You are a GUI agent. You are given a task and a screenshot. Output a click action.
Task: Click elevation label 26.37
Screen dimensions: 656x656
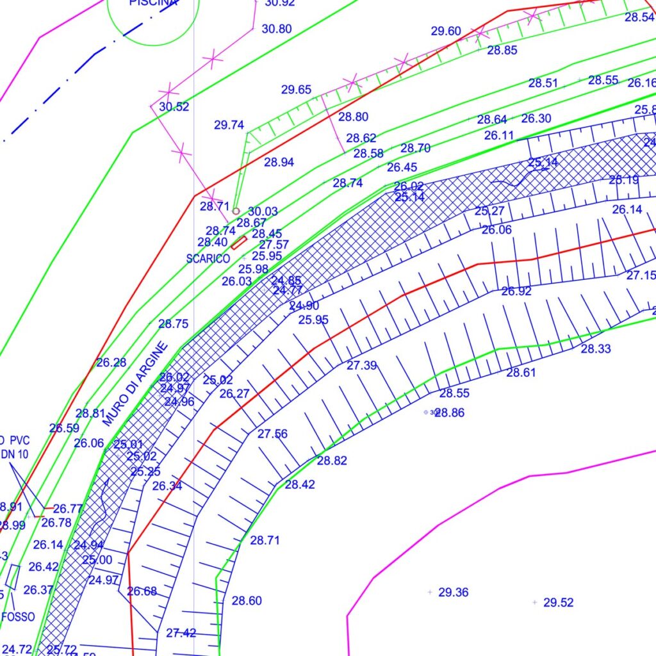tap(38, 590)
